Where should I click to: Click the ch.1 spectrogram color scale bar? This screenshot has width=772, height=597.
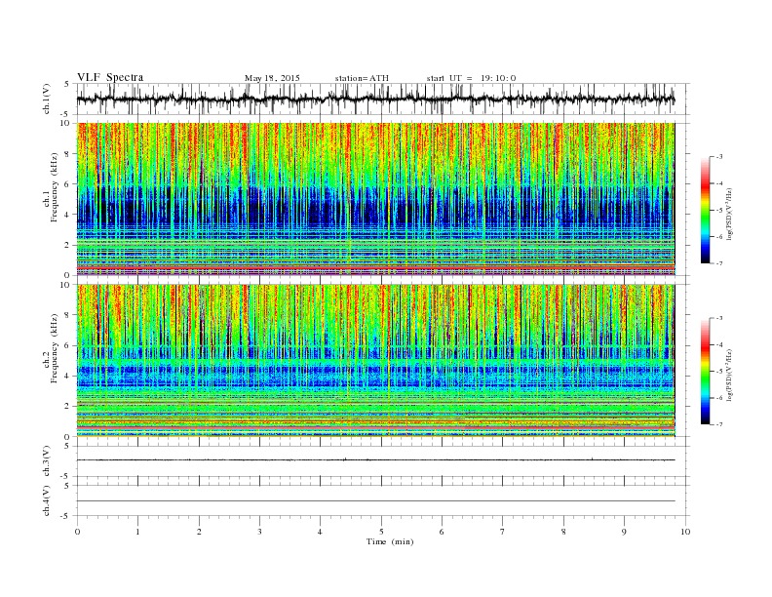click(x=706, y=211)
